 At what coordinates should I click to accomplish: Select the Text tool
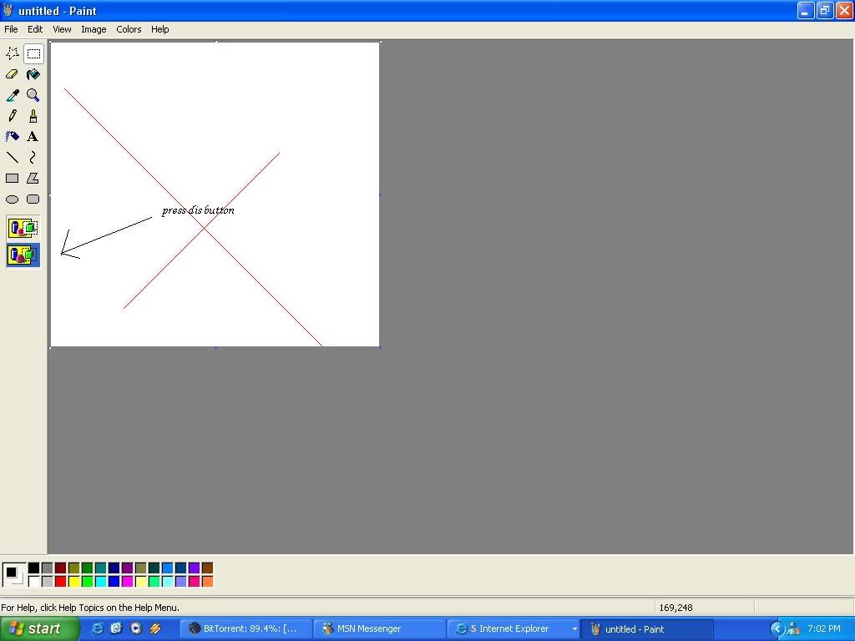pos(33,136)
